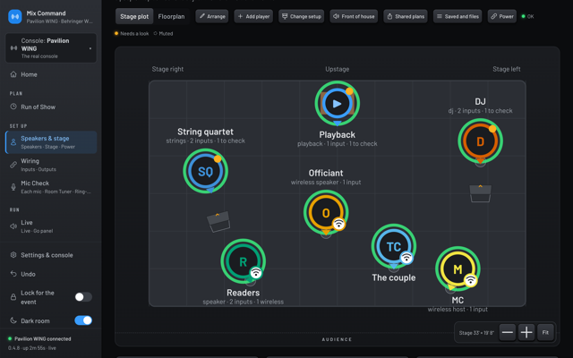Click the wedge monitor near String quartet
The image size is (573, 358).
tap(218, 221)
